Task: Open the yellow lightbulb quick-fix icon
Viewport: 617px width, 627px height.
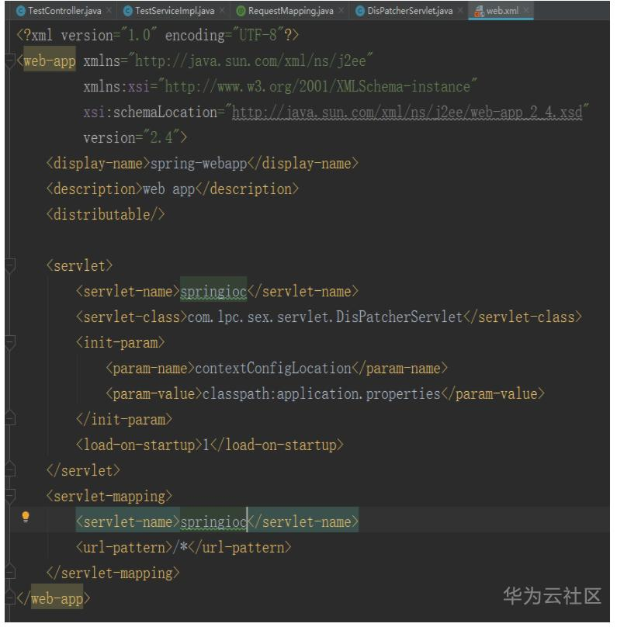Action: pyautogui.click(x=26, y=517)
